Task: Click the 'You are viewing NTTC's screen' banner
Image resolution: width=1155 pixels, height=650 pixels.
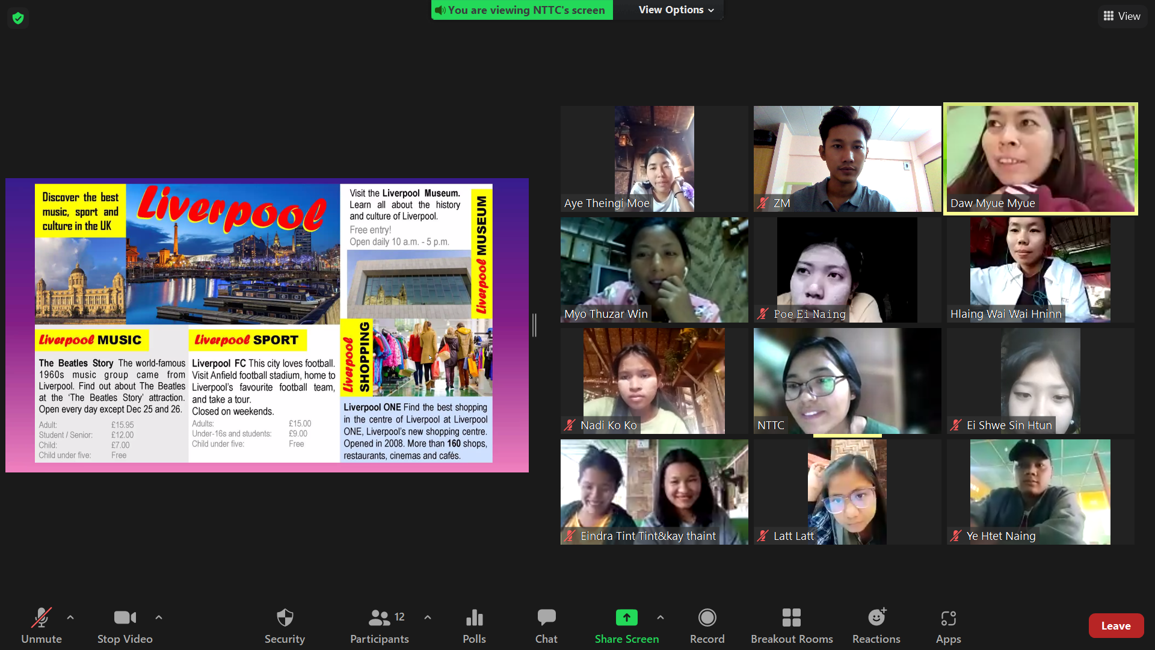Action: tap(522, 10)
